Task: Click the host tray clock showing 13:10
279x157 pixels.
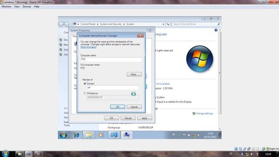Action: point(268,154)
